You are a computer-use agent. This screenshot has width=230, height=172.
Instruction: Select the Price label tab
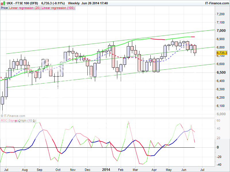point(4,8)
